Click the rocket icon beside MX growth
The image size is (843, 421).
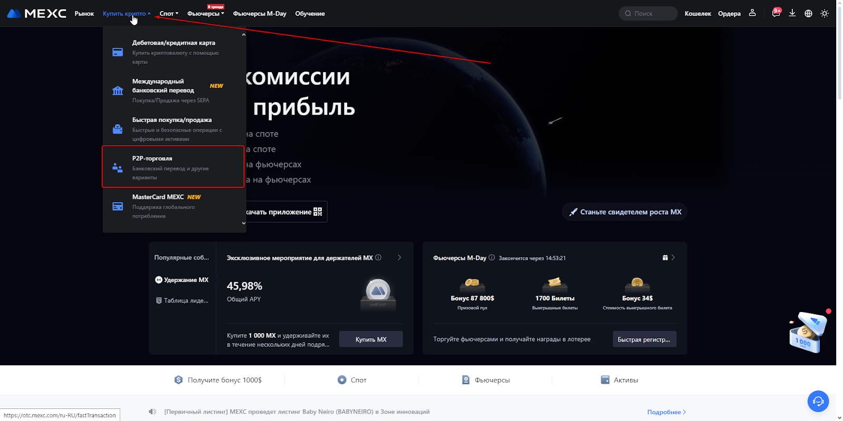(x=573, y=212)
